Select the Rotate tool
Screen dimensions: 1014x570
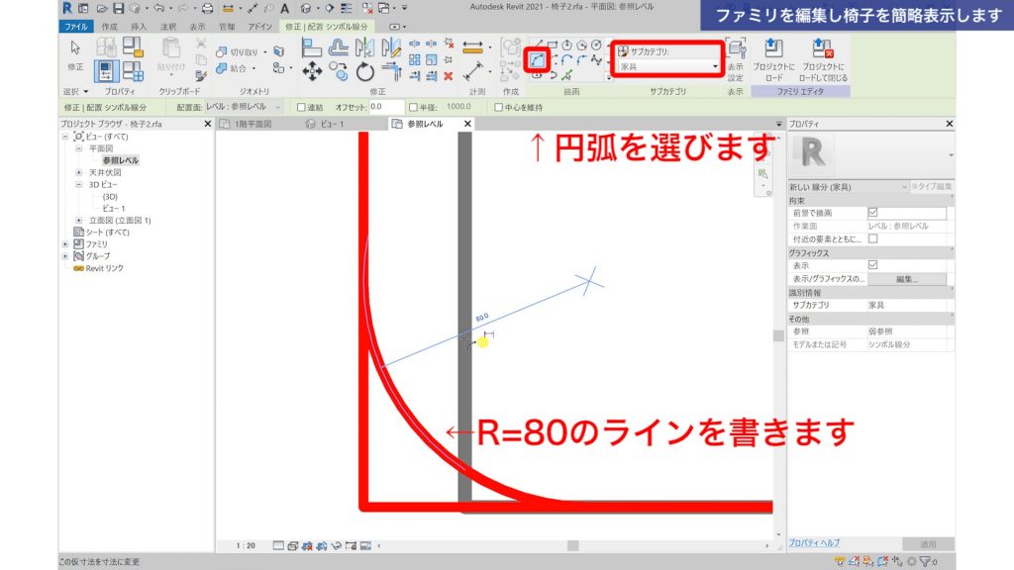click(x=364, y=72)
